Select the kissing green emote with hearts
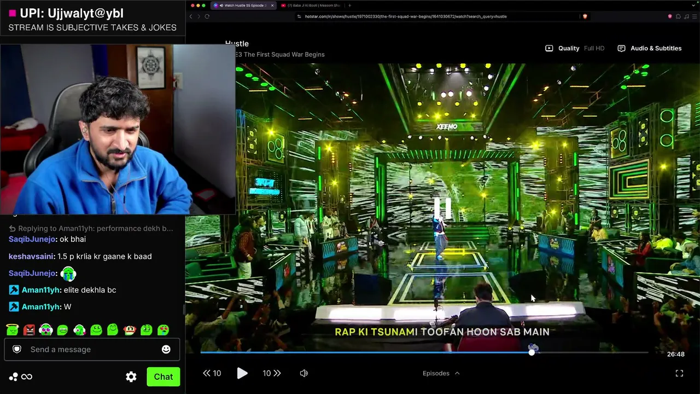Screen dimensions: 700x394 pyautogui.click(x=79, y=329)
